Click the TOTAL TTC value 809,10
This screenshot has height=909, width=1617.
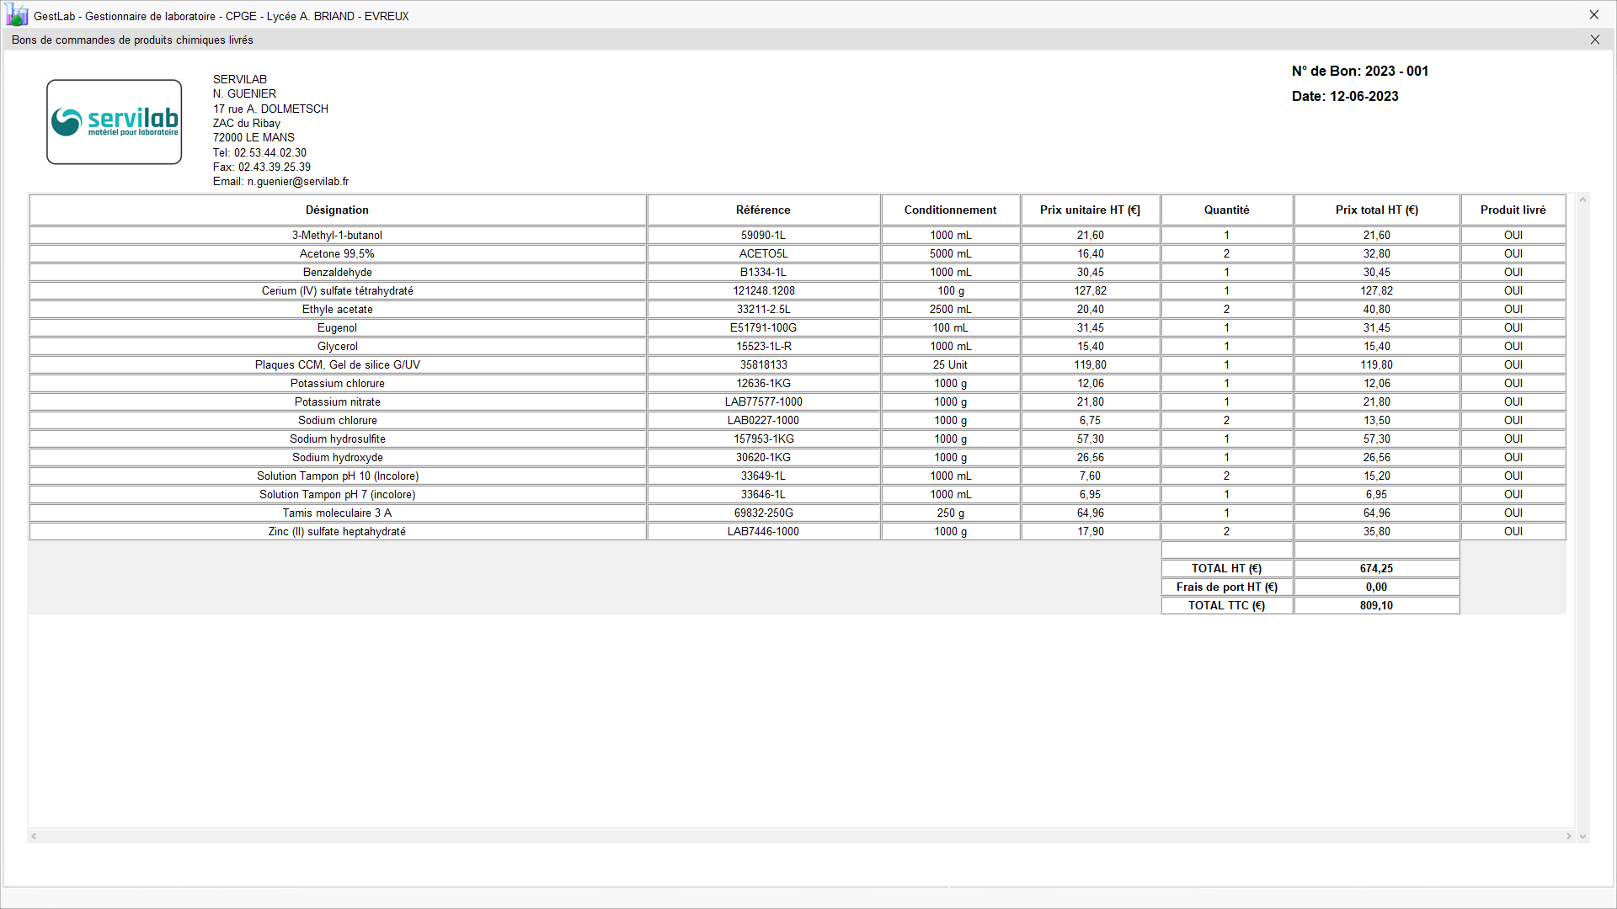(1376, 605)
